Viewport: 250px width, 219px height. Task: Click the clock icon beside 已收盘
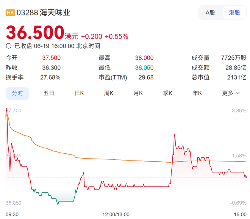9,46
